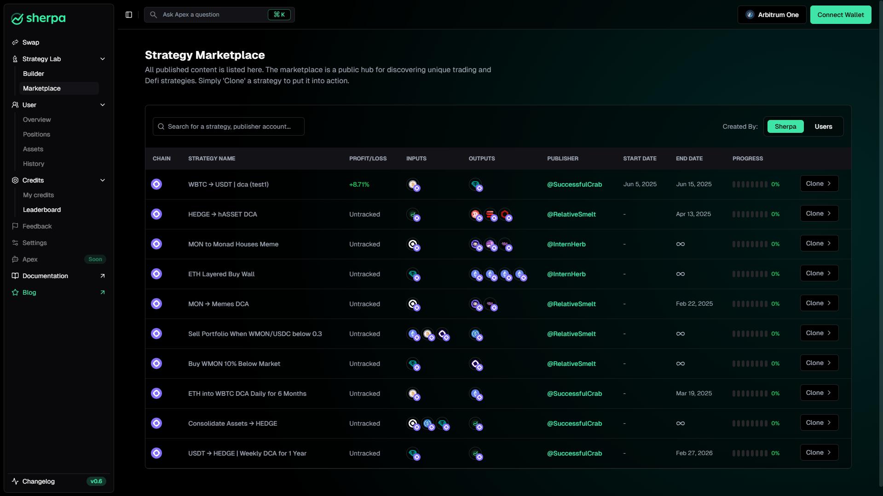Toggle the sidebar panel icon
Viewport: 883px width, 496px height.
point(129,15)
